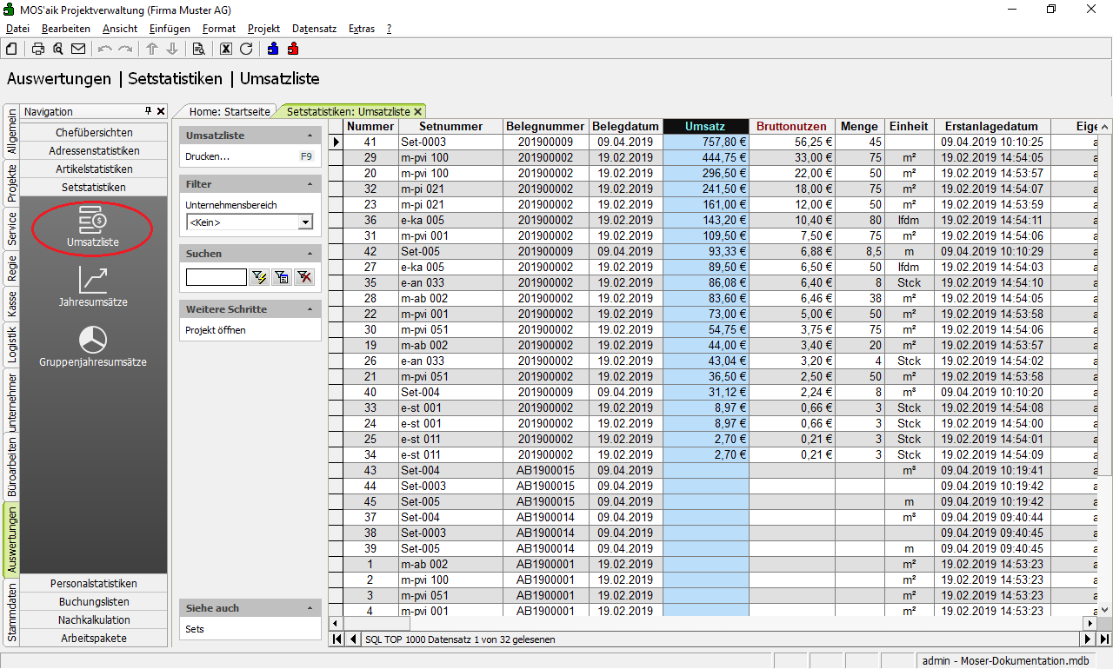Collapse the Weitere Schritte section
Image resolution: width=1113 pixels, height=669 pixels.
[x=310, y=309]
